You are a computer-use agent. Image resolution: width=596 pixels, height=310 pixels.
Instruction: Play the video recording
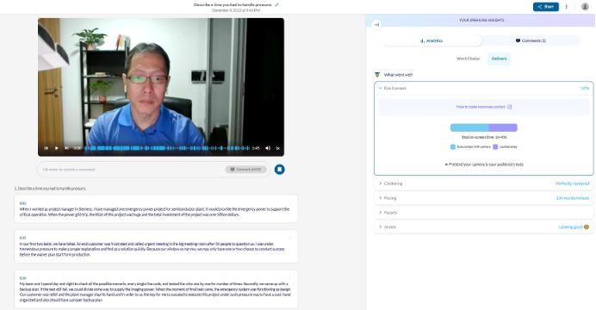click(56, 148)
